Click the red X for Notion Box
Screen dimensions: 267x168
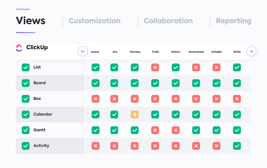point(176,99)
